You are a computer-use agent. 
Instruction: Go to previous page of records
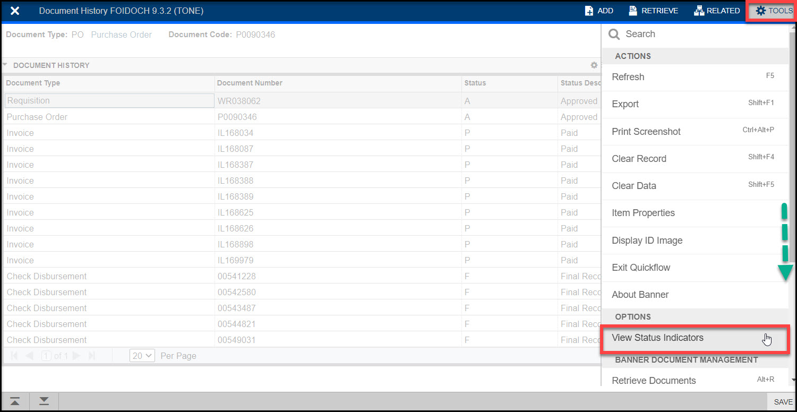point(30,356)
